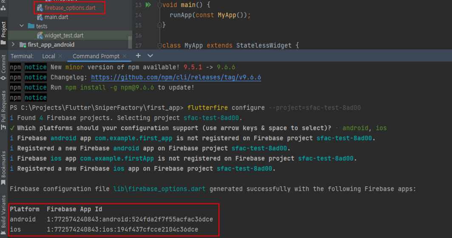
Task: Close the Local terminal tab
Action: coord(60,56)
